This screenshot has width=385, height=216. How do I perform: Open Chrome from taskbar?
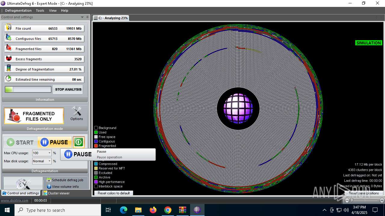(x=168, y=210)
